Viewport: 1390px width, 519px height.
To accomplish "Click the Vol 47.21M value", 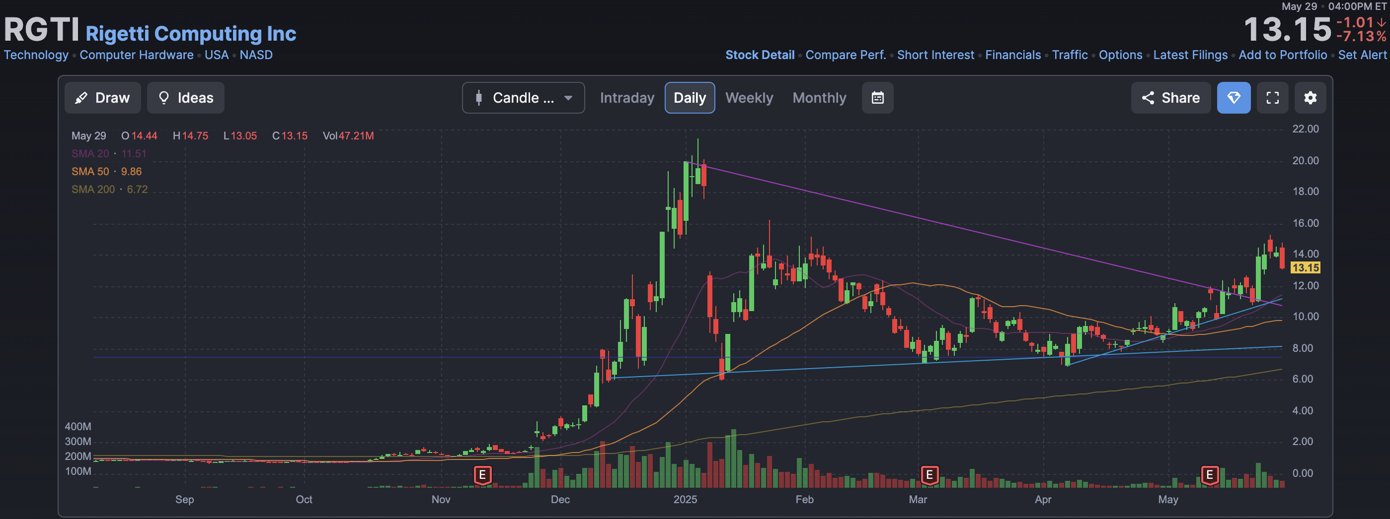I will point(348,136).
